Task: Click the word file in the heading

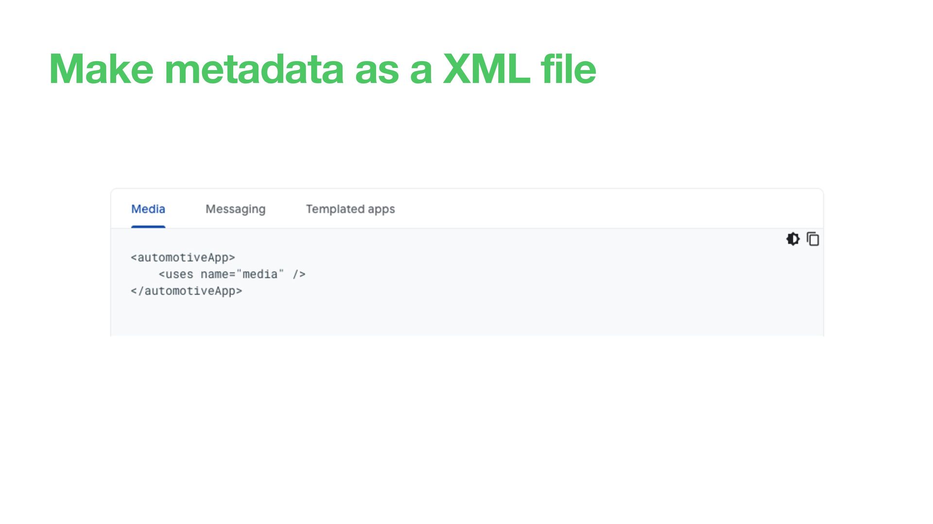Action: click(569, 69)
